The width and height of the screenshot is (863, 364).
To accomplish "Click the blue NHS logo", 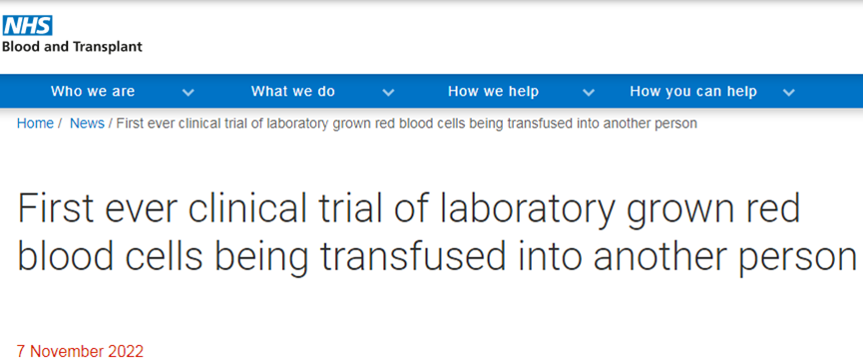I will [27, 25].
